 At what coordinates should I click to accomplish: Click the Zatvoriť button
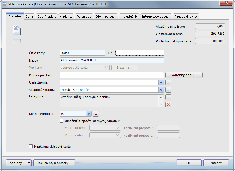coord(216,163)
